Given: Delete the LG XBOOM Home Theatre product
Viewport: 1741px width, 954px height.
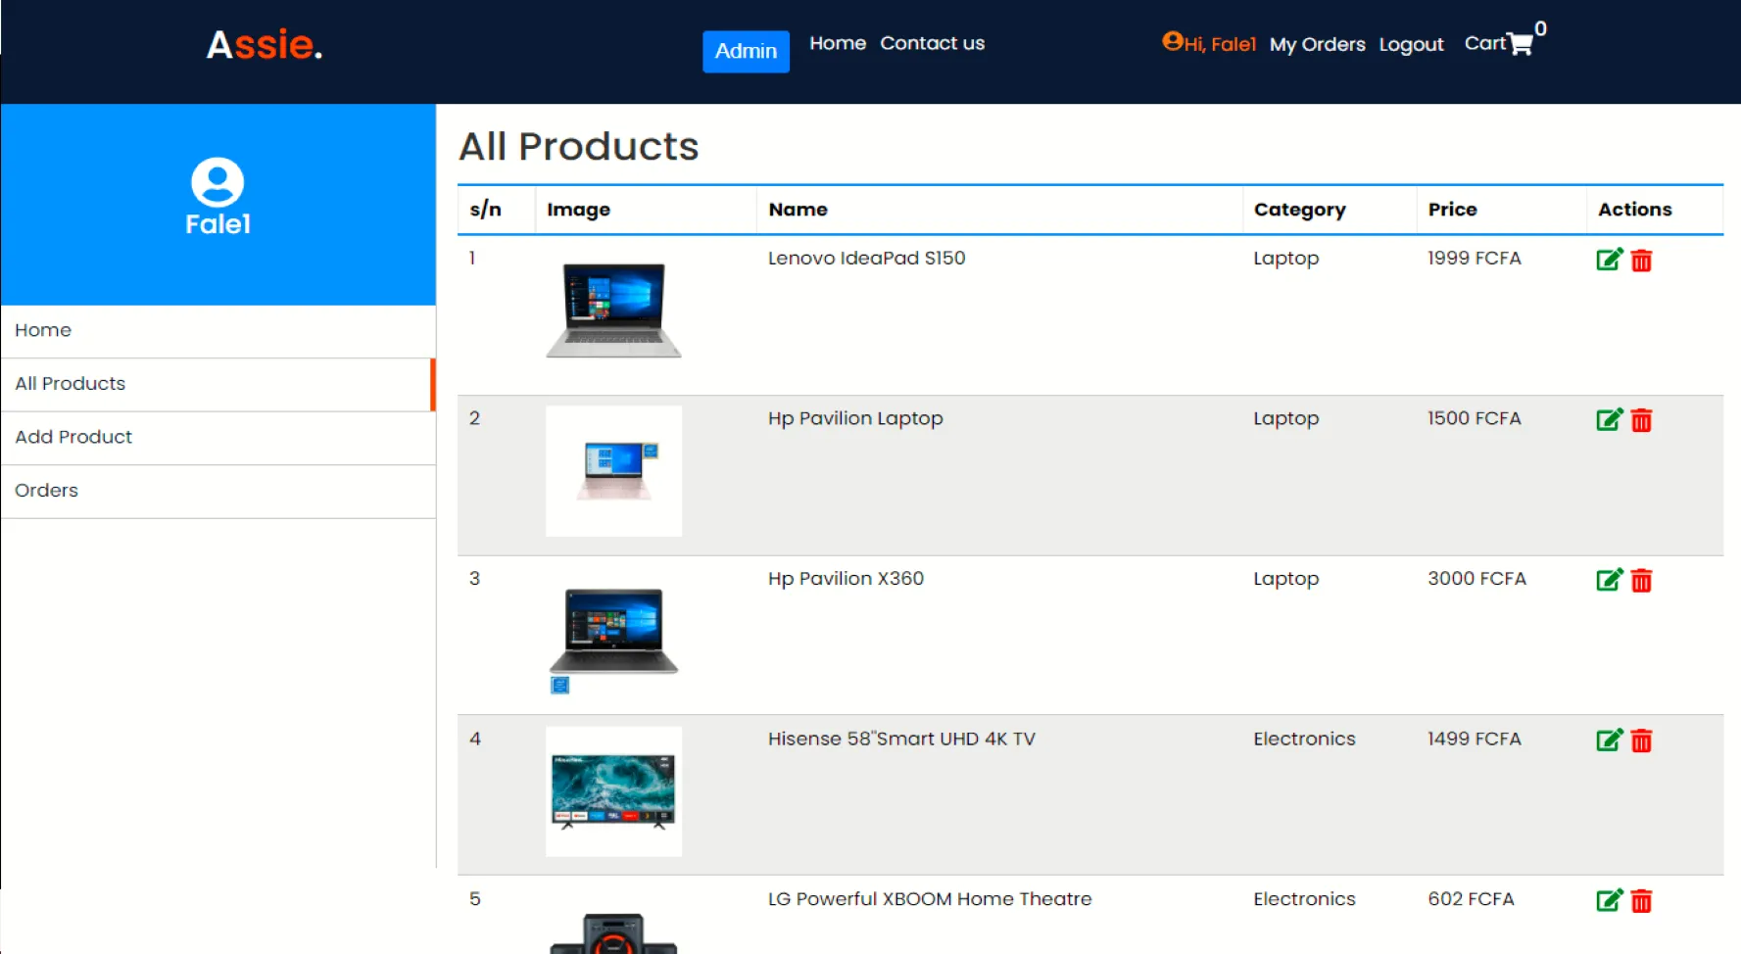Looking at the screenshot, I should tap(1642, 901).
